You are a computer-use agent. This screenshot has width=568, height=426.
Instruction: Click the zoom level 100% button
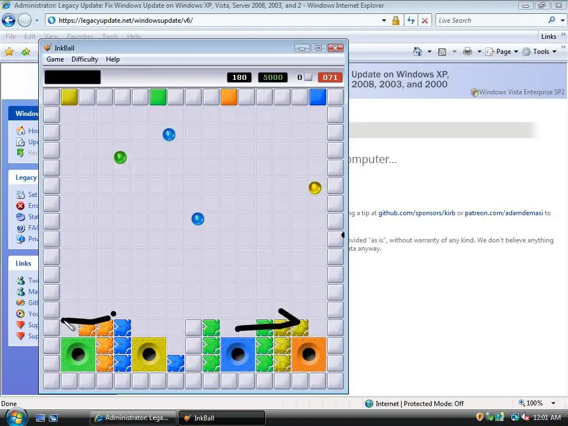tap(531, 403)
